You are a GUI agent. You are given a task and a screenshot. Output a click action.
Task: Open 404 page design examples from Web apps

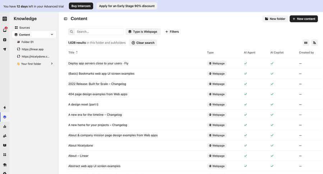pos(98,94)
